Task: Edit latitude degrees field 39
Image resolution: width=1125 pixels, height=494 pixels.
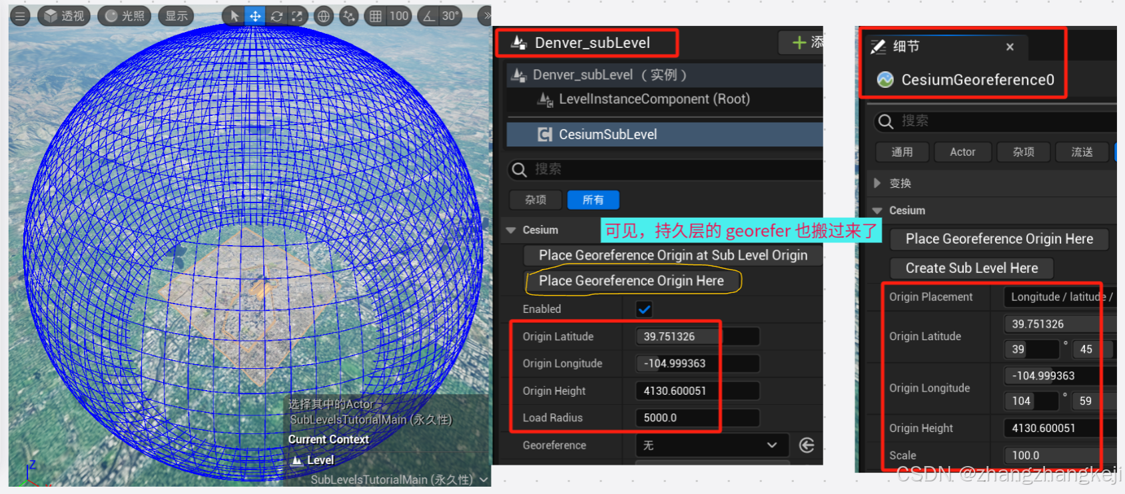Action: [1031, 350]
